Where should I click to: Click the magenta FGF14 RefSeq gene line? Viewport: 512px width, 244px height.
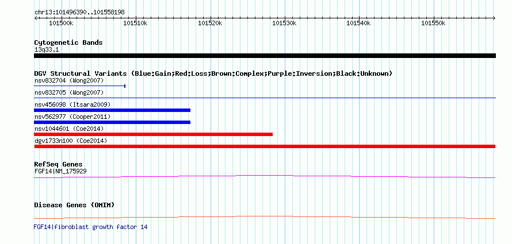point(265,177)
